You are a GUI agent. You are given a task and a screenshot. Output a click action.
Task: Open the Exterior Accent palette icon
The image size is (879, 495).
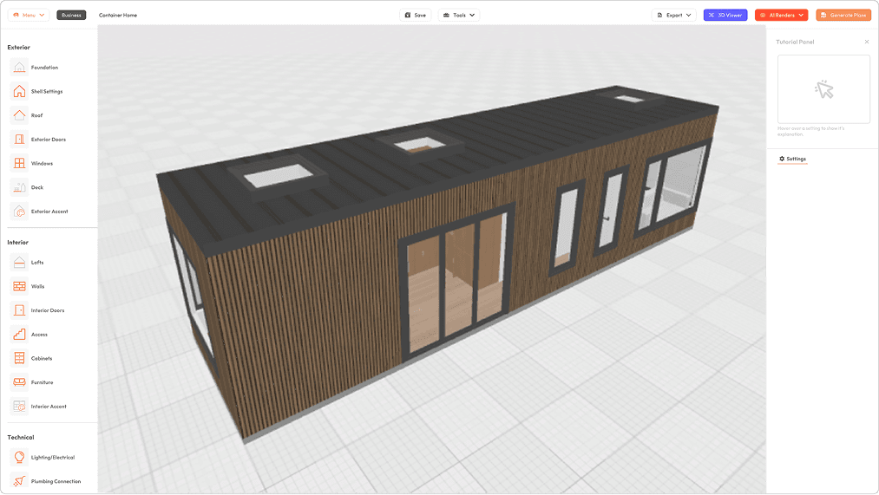coord(19,212)
